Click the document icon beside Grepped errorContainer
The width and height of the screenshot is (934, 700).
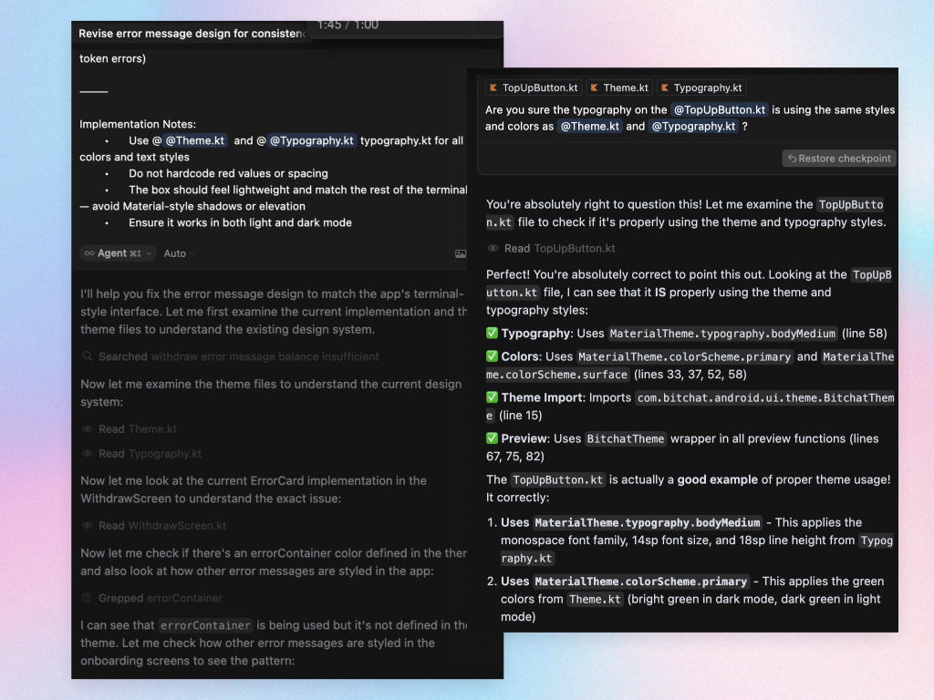coord(87,598)
